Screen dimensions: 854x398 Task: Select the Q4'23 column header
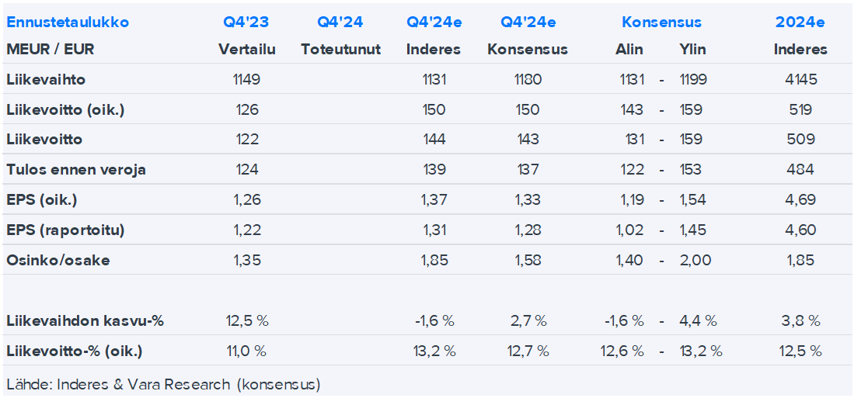point(246,22)
